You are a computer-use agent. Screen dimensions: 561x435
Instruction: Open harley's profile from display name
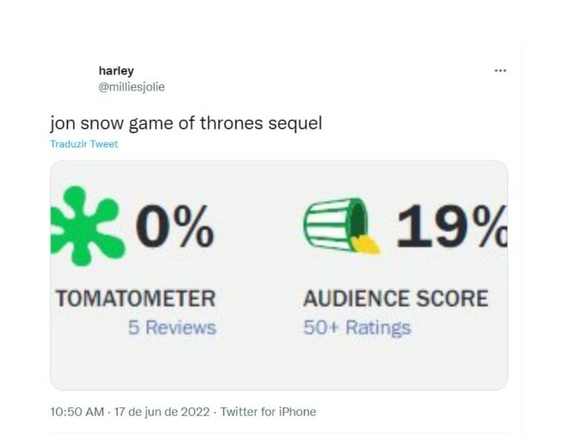[x=116, y=71]
